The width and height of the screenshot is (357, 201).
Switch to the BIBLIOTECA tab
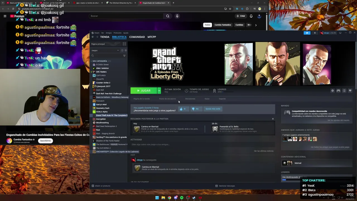coord(119,37)
